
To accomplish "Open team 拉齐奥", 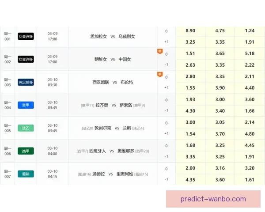I will [x=102, y=105].
